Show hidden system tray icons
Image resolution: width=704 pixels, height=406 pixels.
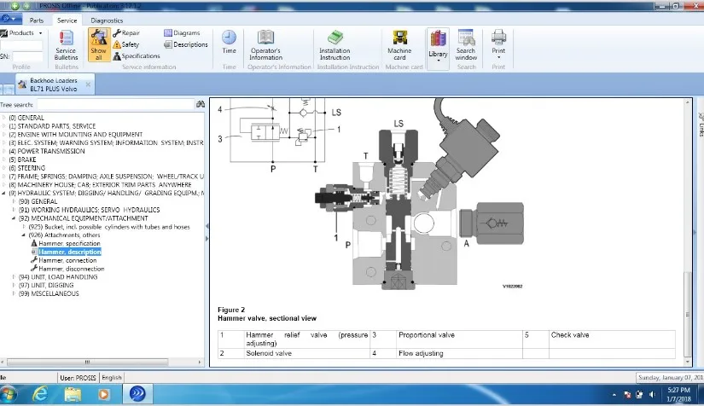tap(614, 395)
